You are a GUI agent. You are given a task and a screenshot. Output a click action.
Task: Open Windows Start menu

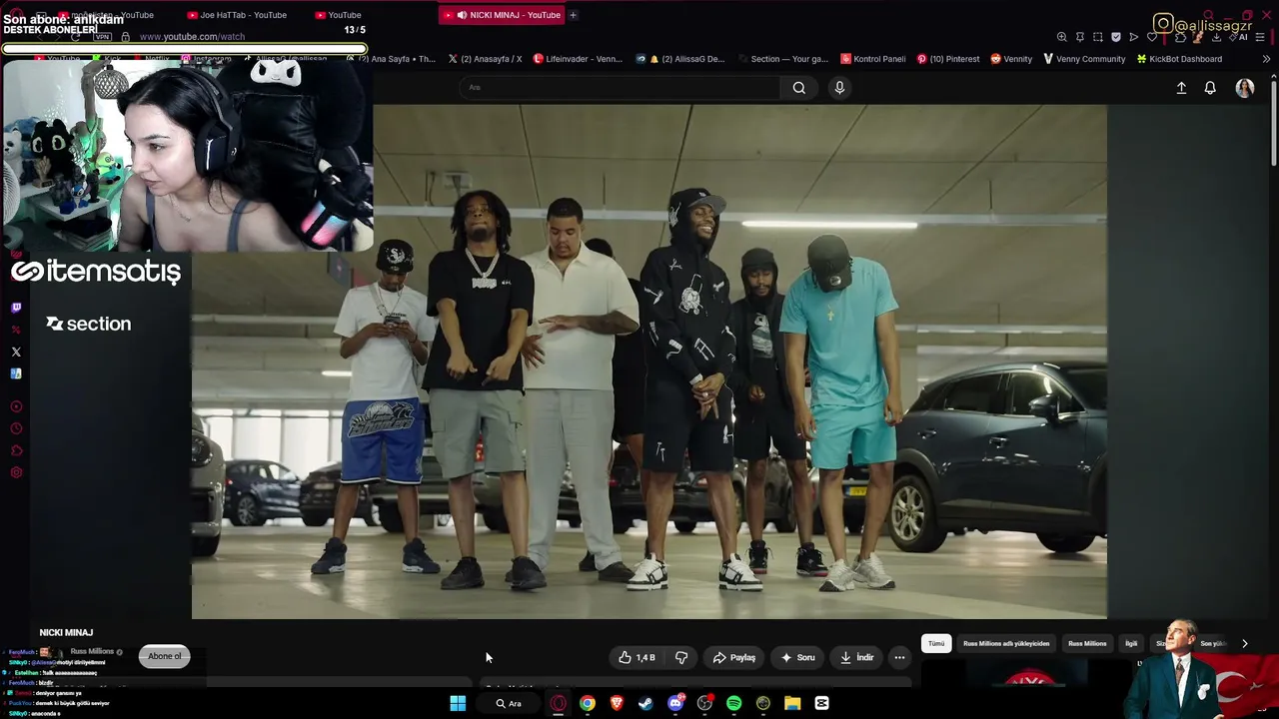pos(458,703)
